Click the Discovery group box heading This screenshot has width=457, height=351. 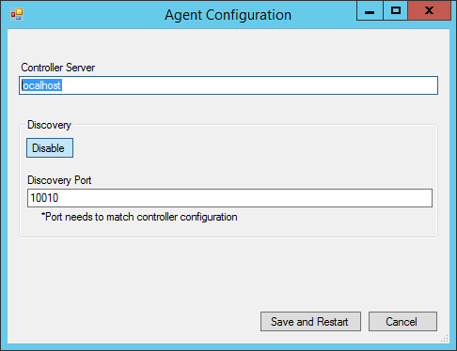tap(49, 125)
